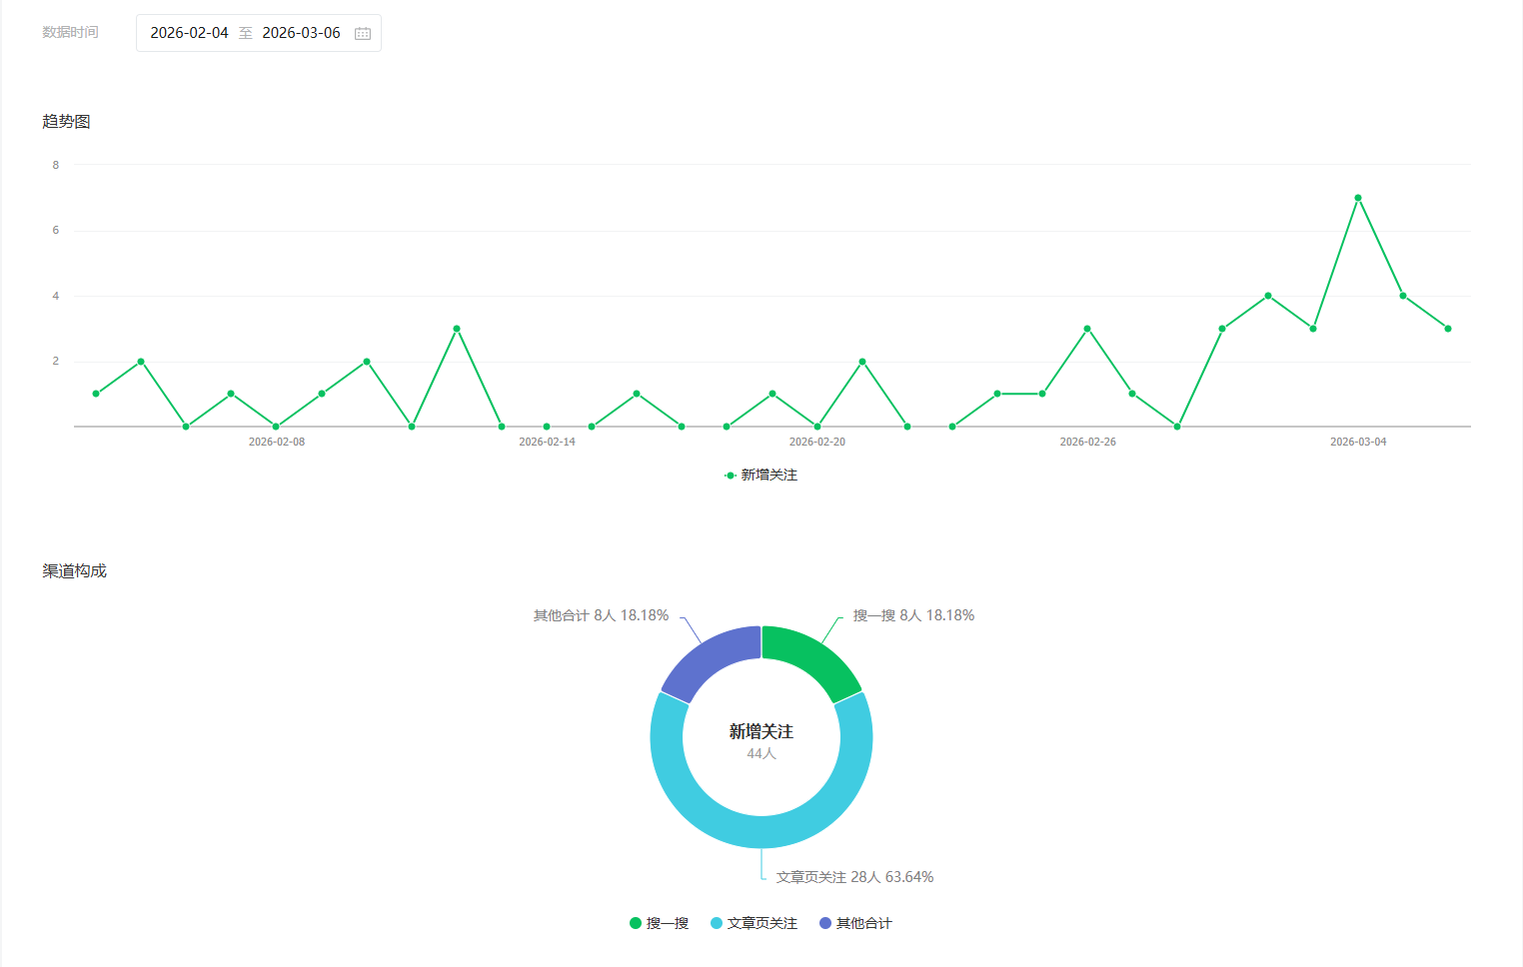The height and width of the screenshot is (967, 1523).
Task: Click the 新增关注 44人 donut center text
Action: click(761, 740)
